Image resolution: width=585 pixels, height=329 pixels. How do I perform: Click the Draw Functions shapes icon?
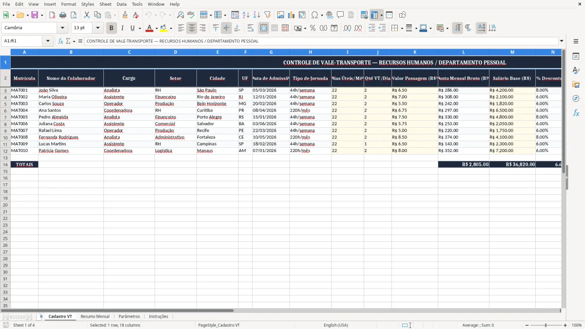(x=403, y=15)
